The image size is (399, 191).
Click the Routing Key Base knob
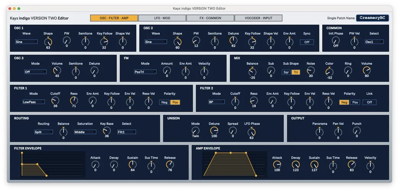tap(107, 130)
